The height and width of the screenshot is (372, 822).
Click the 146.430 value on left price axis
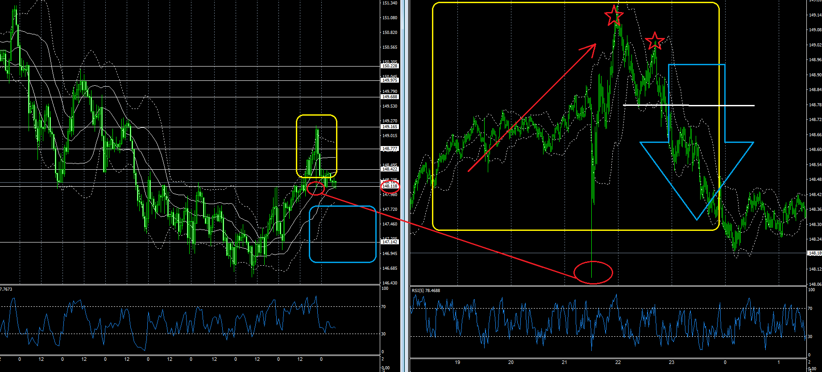click(x=390, y=283)
